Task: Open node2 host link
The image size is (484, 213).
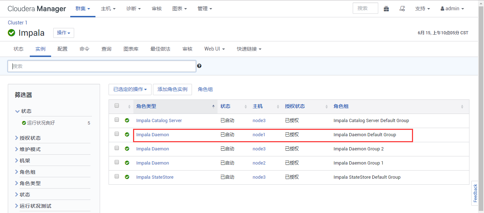Action: coord(259,163)
